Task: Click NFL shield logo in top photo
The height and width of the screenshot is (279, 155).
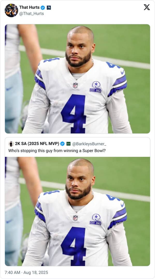Action: [x=75, y=85]
